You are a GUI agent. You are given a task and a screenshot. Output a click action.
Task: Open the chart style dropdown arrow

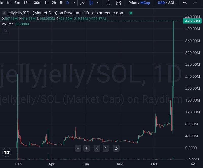click(98, 3)
